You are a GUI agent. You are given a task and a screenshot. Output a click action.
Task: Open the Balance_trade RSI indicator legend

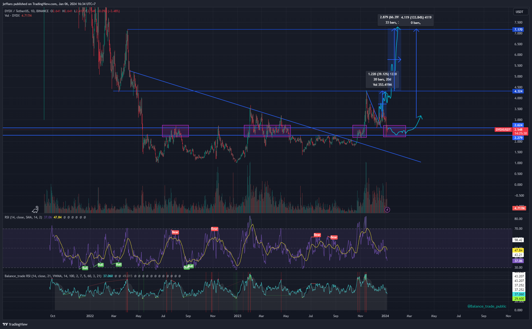[x=53, y=276]
